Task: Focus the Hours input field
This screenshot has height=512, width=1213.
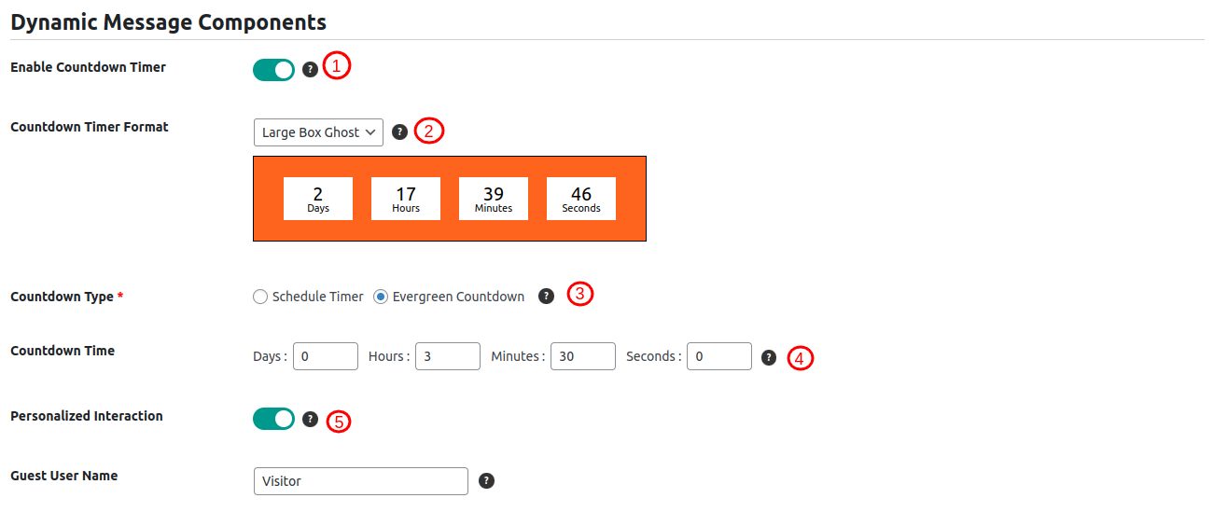Action: [x=448, y=356]
